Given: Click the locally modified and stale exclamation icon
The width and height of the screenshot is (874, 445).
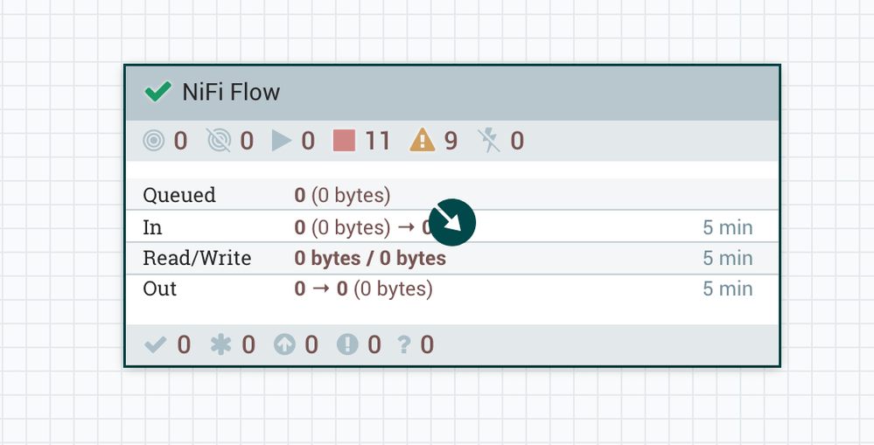Looking at the screenshot, I should (347, 345).
